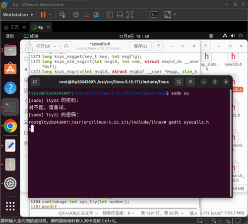The width and height of the screenshot is (248, 224).
Task: Click the sound card status icon
Action: click(x=228, y=221)
